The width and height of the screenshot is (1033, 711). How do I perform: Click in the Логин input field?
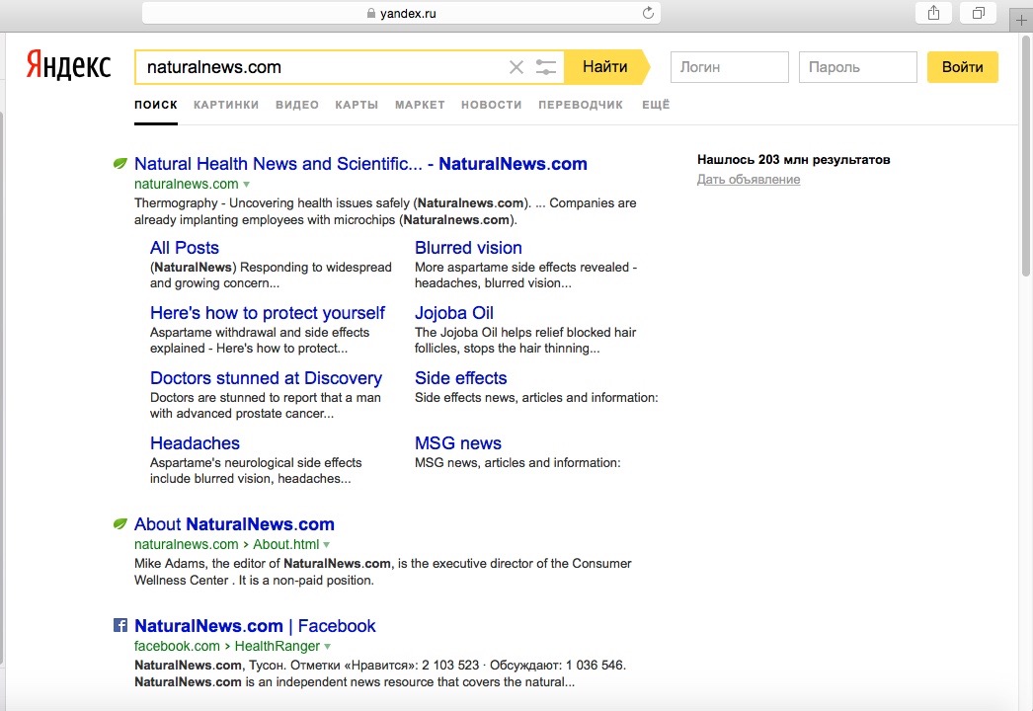729,67
